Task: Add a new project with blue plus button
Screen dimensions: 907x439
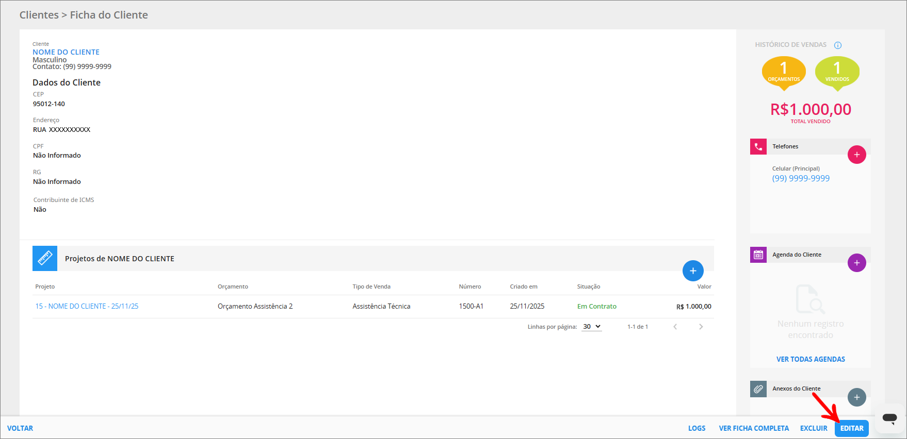Action: [x=693, y=271]
